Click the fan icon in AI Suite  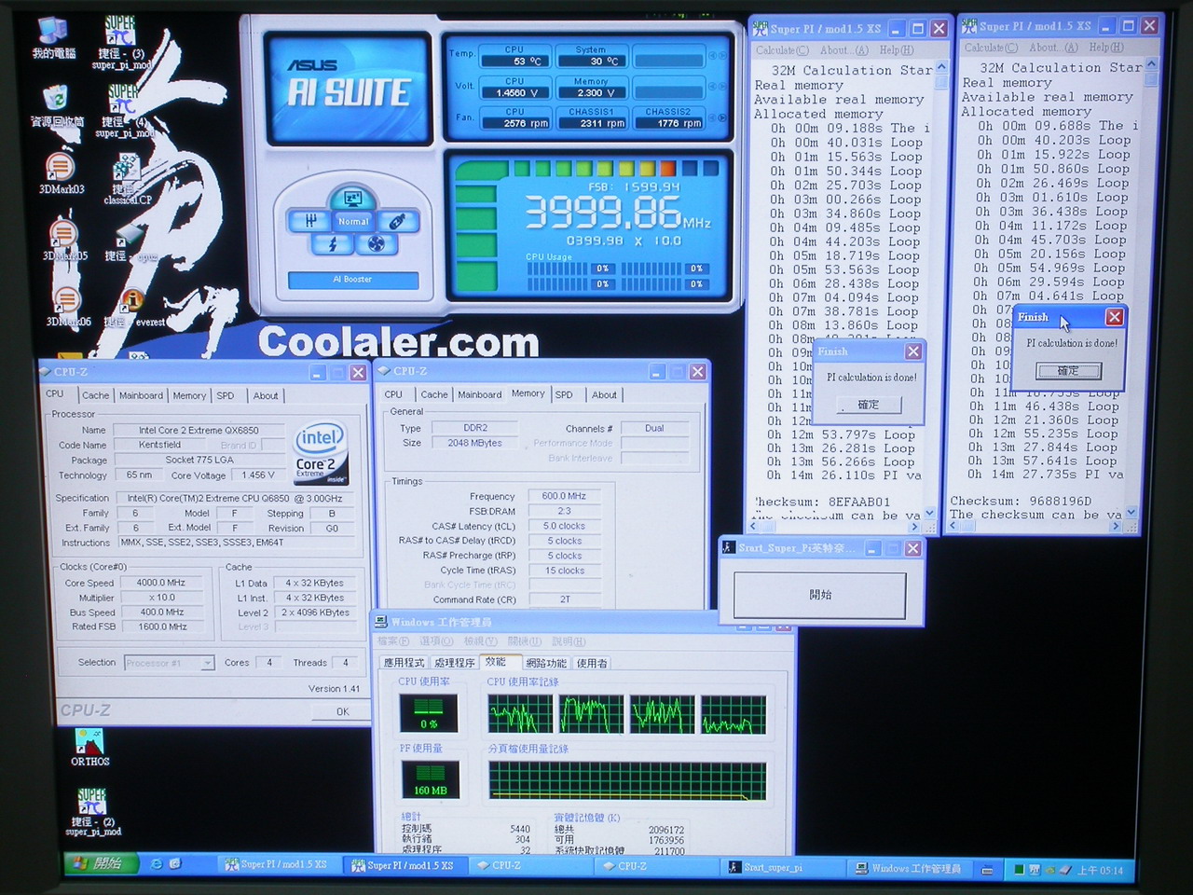click(x=376, y=244)
